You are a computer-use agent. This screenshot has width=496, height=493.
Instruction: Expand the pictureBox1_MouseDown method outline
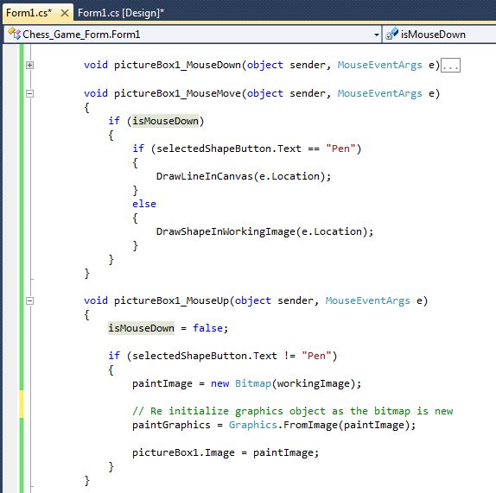pos(29,65)
